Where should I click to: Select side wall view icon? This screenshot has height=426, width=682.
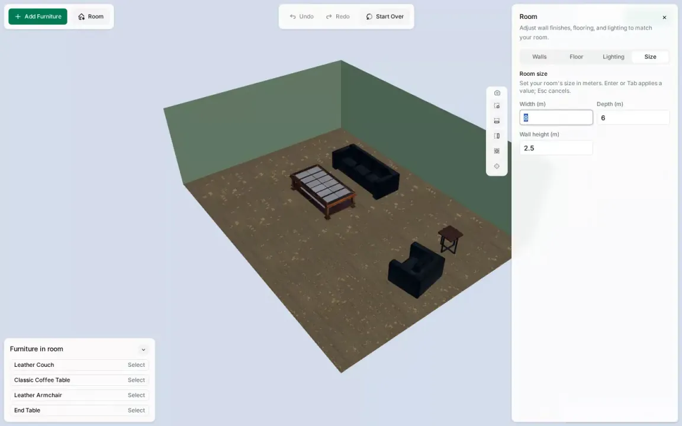click(x=497, y=136)
